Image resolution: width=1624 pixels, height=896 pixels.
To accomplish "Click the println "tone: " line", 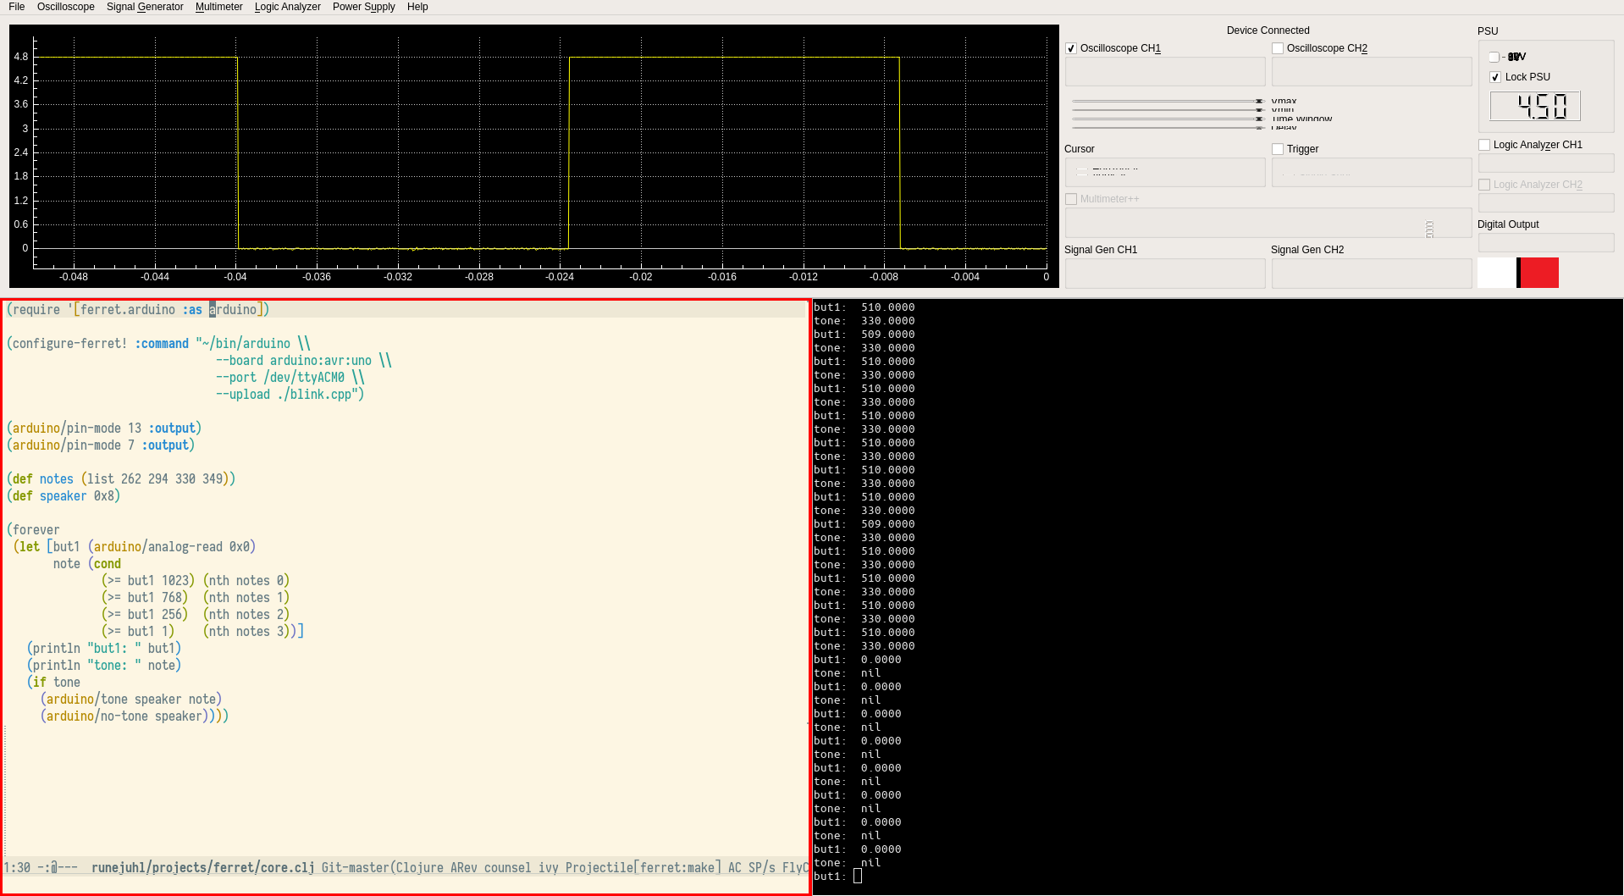I will [104, 666].
